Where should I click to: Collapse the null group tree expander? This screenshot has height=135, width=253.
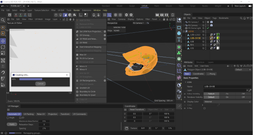[184, 32]
